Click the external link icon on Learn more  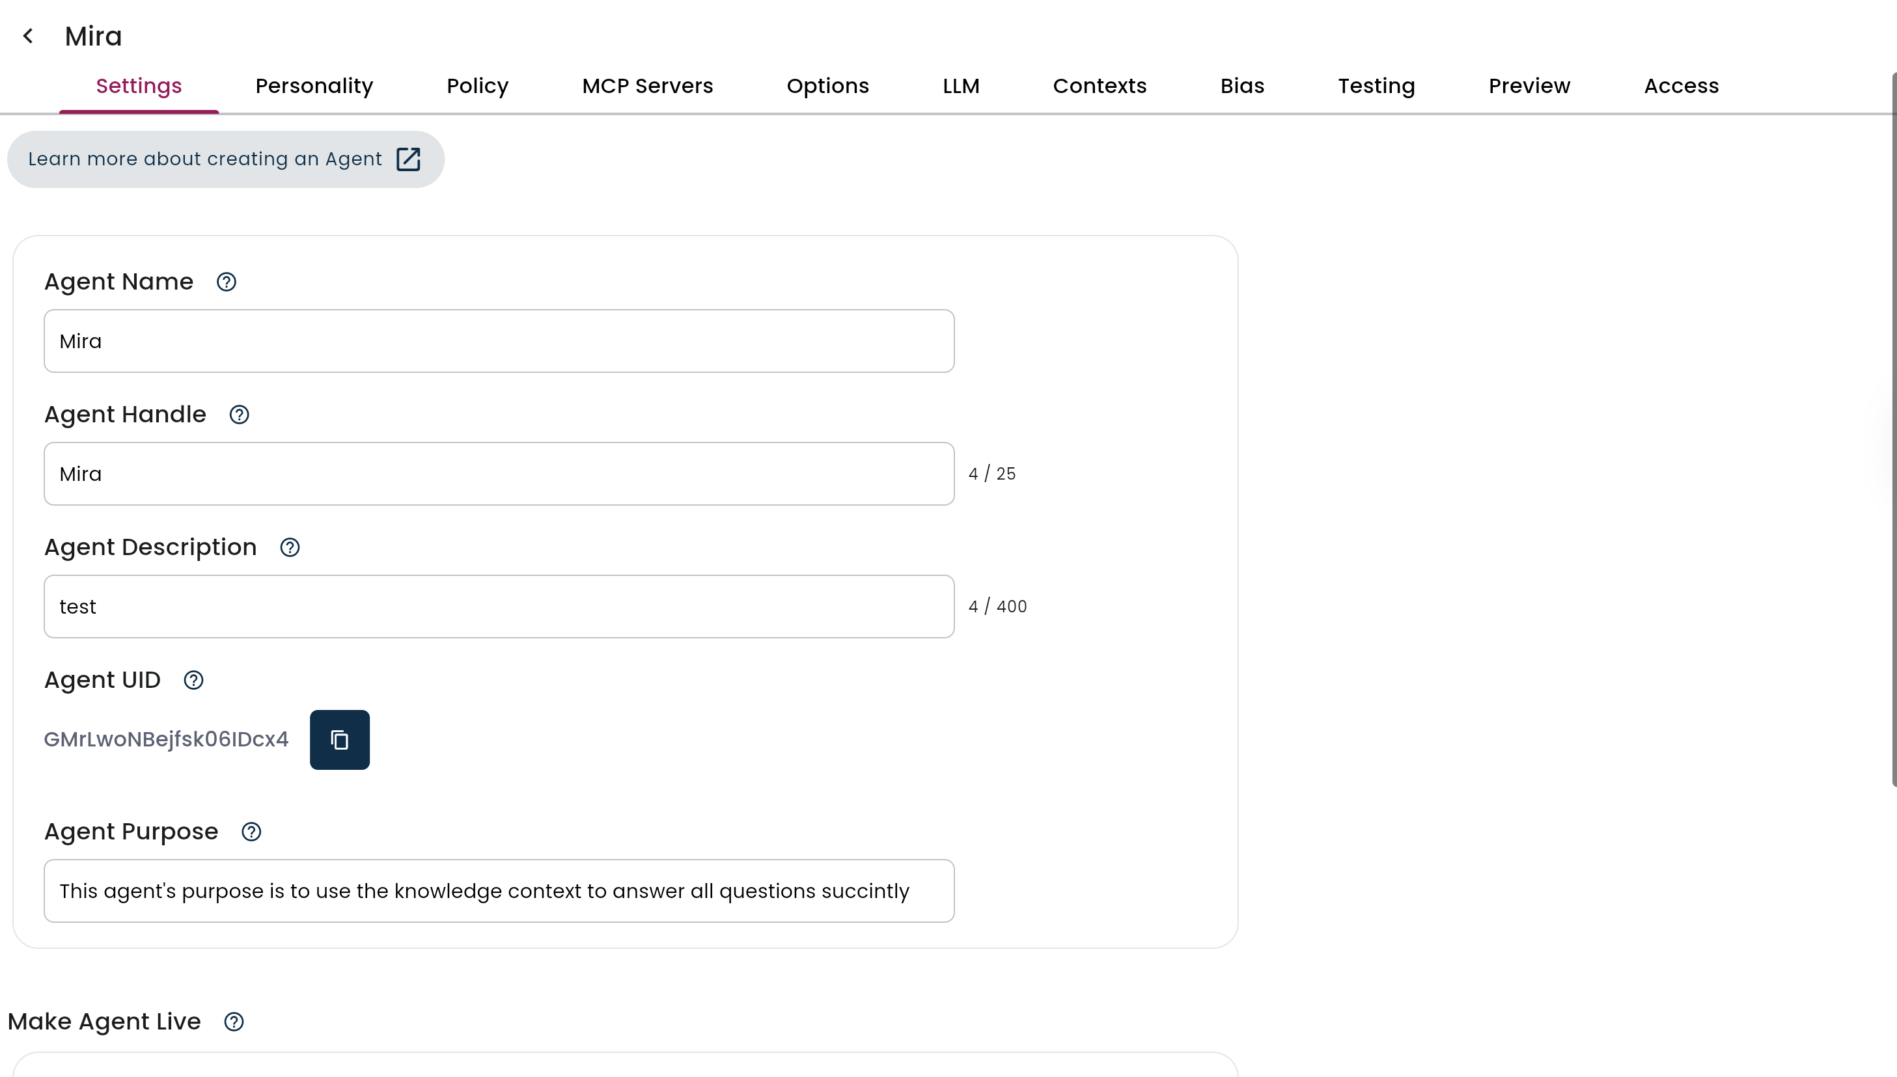(x=408, y=159)
